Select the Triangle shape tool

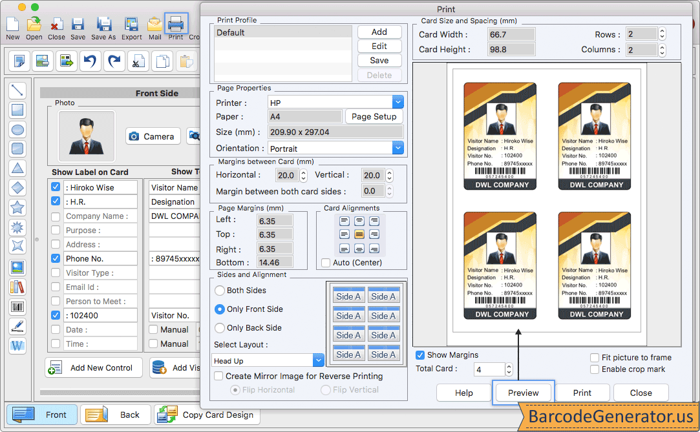(17, 169)
